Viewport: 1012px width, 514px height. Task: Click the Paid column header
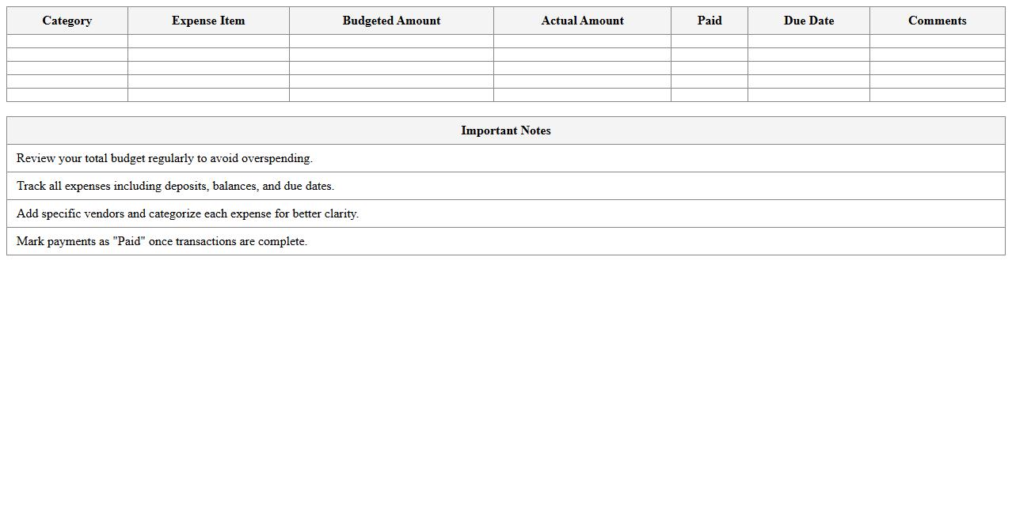(709, 21)
